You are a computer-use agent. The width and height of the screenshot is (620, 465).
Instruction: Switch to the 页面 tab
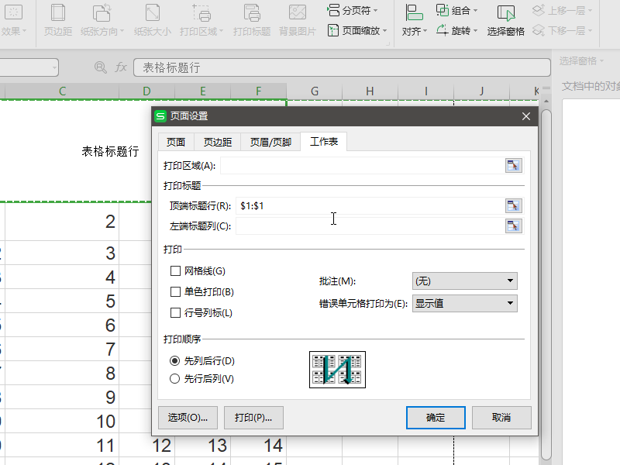tap(176, 142)
